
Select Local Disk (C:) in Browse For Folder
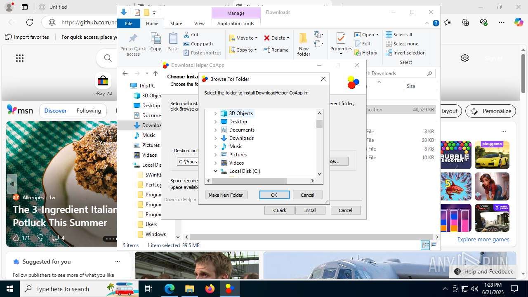click(245, 171)
